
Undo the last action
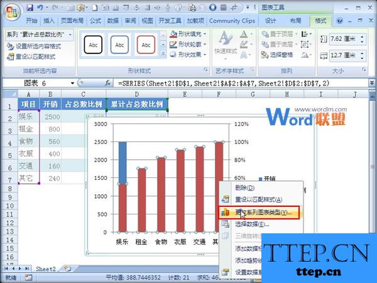[x=40, y=8]
